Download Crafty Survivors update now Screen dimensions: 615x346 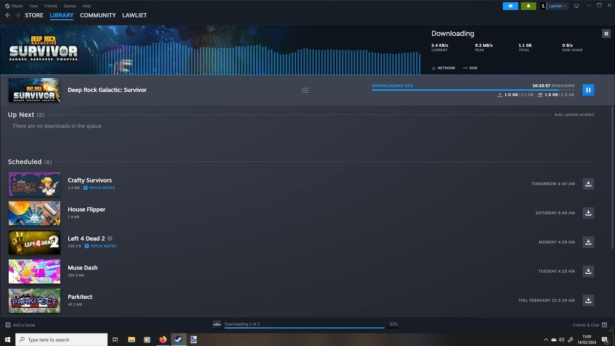[588, 184]
